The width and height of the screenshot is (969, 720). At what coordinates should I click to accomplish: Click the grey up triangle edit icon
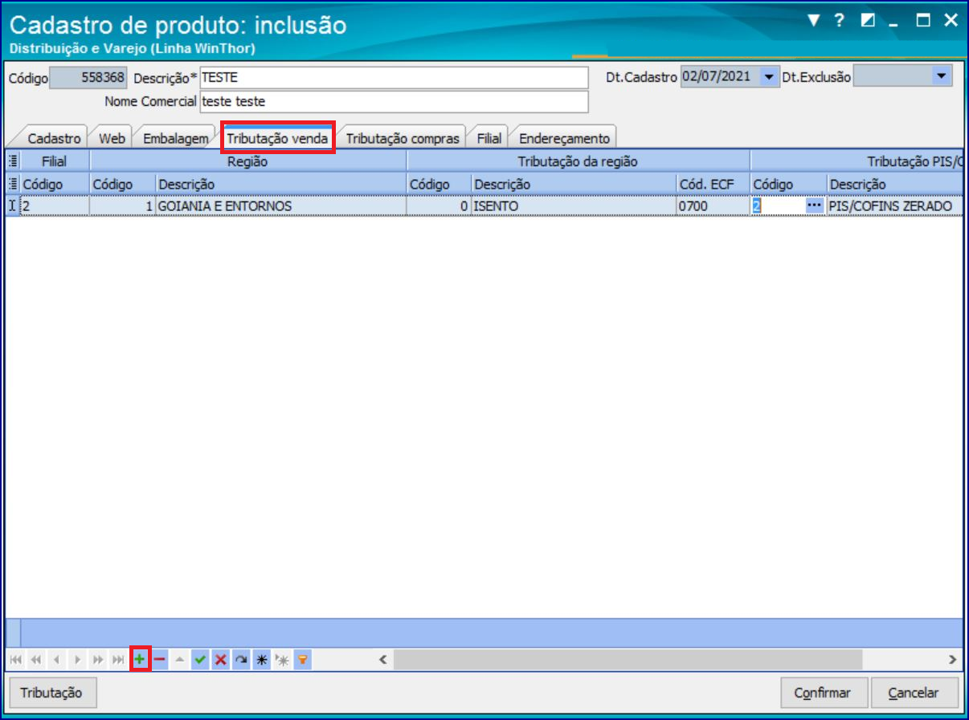180,660
